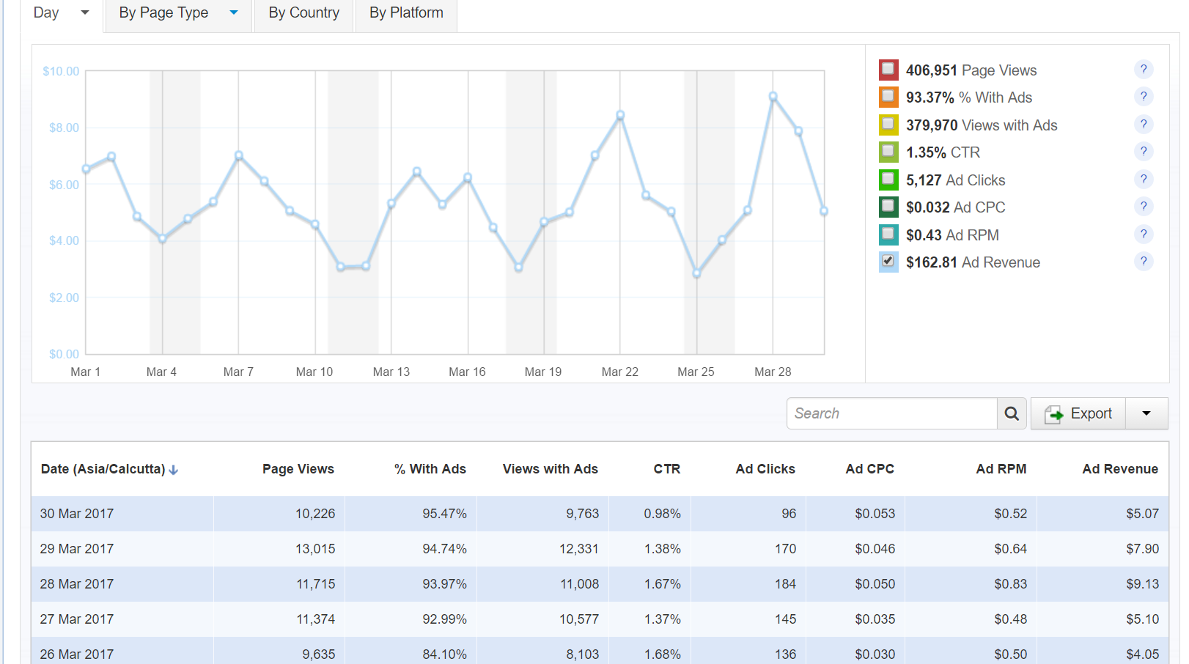The image size is (1189, 664).
Task: Toggle Views with Ads chart checkbox
Action: pos(888,125)
